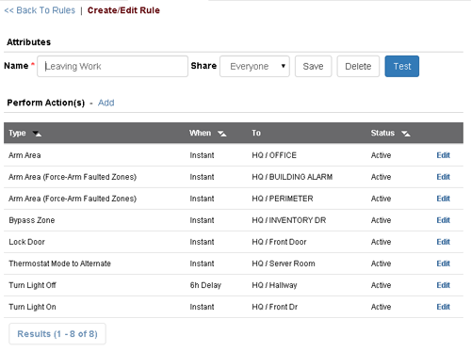Viewport: 471px width, 351px height.
Task: Select 'Thermostat Mode to Alternate' cell
Action: 59,263
